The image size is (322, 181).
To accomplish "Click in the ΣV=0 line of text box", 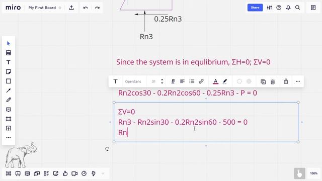I will pyautogui.click(x=126, y=112).
